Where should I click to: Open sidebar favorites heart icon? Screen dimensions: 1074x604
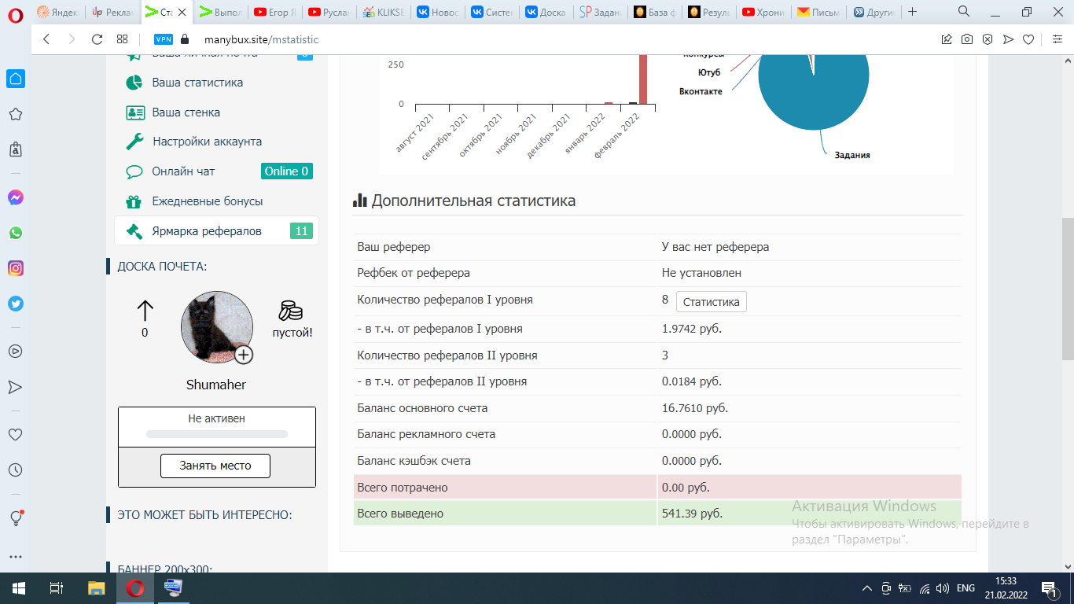15,434
